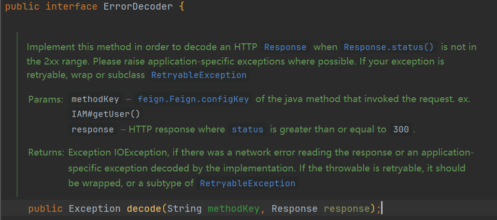Open the feign.Feign.configKey link
The height and width of the screenshot is (220, 497).
tap(193, 99)
